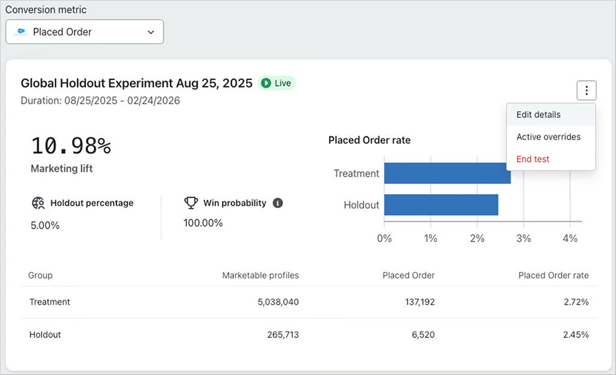Click the 100.00% win probability value
This screenshot has width=616, height=375.
(x=203, y=223)
